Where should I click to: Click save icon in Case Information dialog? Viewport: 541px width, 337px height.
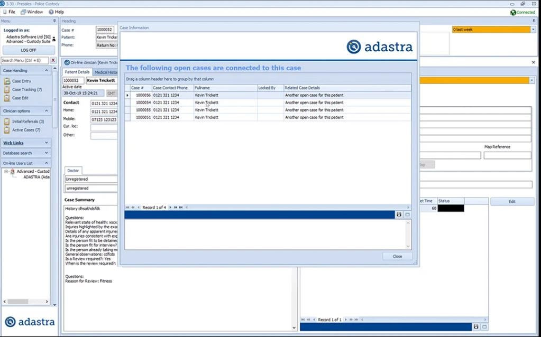(x=399, y=214)
